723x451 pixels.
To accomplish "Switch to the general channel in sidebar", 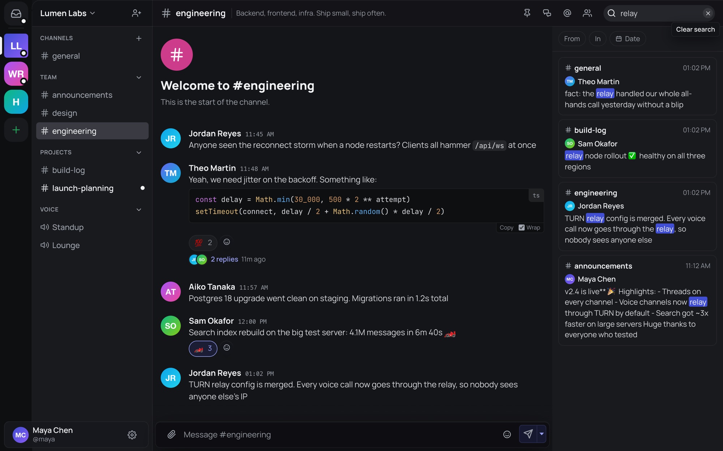I will (x=92, y=56).
